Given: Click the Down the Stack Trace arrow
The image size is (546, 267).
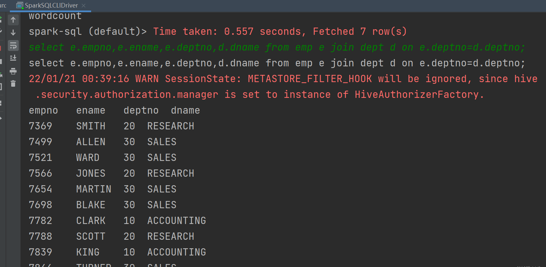Looking at the screenshot, I should (x=13, y=33).
